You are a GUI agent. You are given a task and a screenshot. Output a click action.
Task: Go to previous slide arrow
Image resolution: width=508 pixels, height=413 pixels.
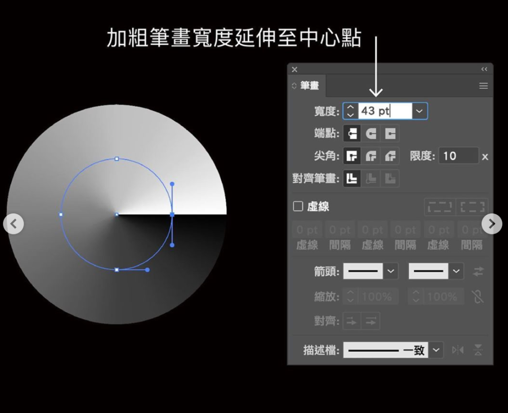click(13, 224)
